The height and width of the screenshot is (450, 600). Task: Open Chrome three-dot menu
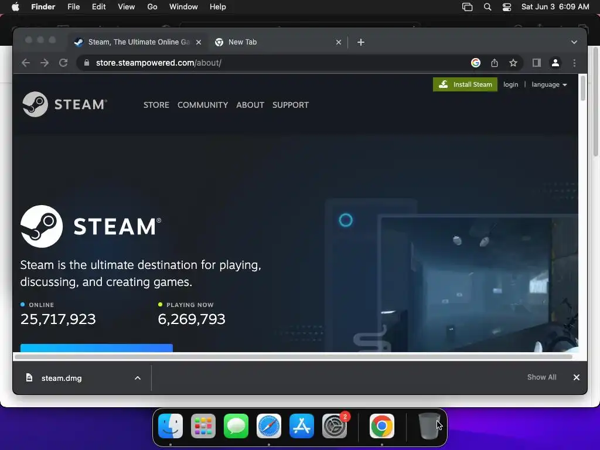(574, 63)
